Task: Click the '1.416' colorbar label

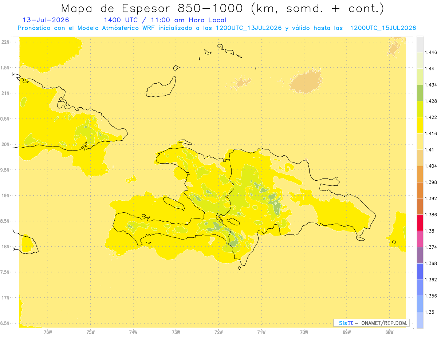Action: click(431, 133)
